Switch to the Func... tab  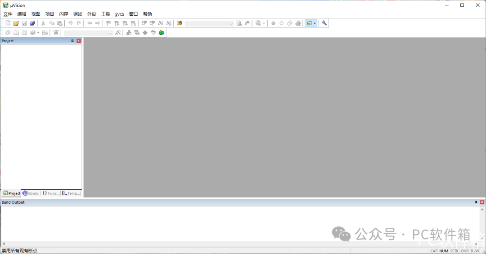pos(51,193)
